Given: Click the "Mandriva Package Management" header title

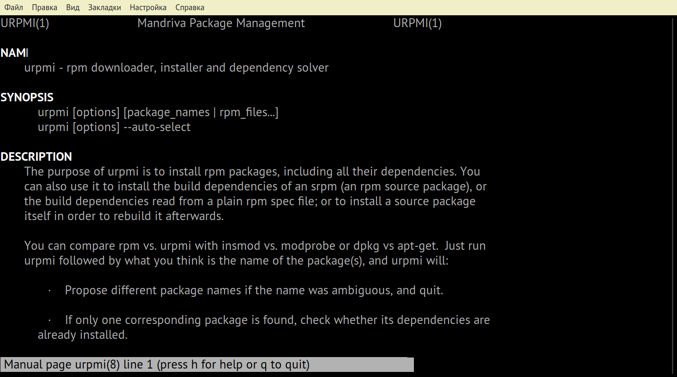Looking at the screenshot, I should pyautogui.click(x=221, y=23).
